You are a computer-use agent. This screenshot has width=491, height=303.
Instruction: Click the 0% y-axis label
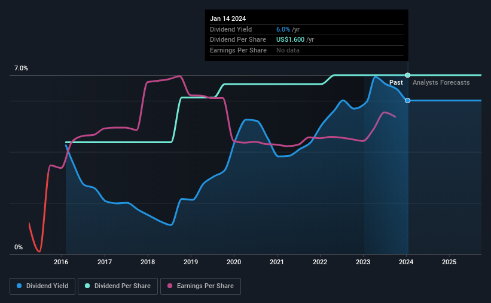(19, 247)
